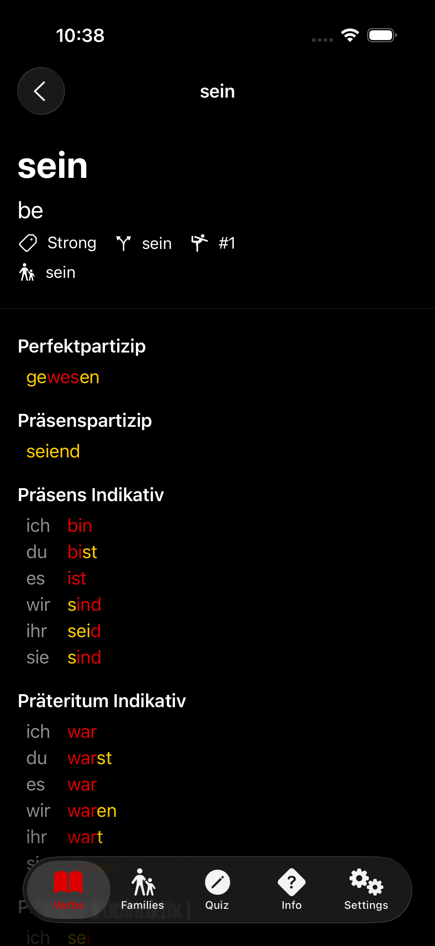Tap the frequency rank #1 icon
Screen dimensions: 435x946
tap(199, 242)
